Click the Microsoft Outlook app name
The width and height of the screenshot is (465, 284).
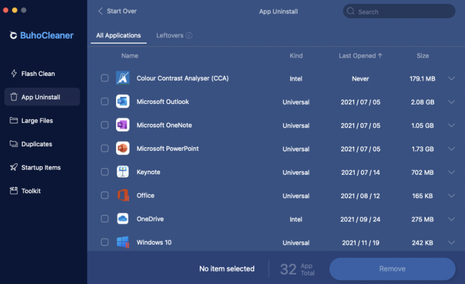(x=162, y=101)
